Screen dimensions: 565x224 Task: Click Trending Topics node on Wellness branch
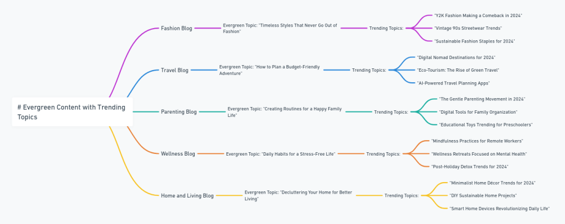(x=383, y=154)
